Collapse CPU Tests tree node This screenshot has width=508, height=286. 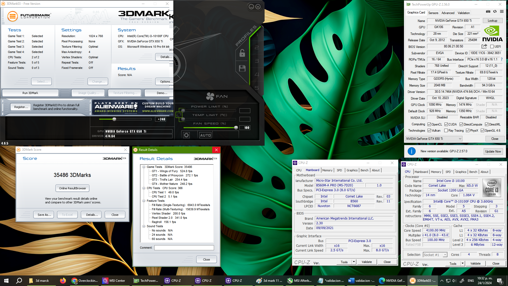point(144,188)
